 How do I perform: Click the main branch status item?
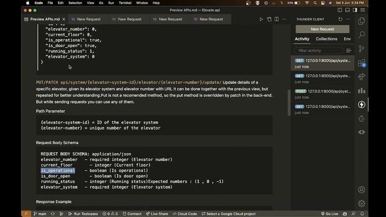(x=40, y=214)
